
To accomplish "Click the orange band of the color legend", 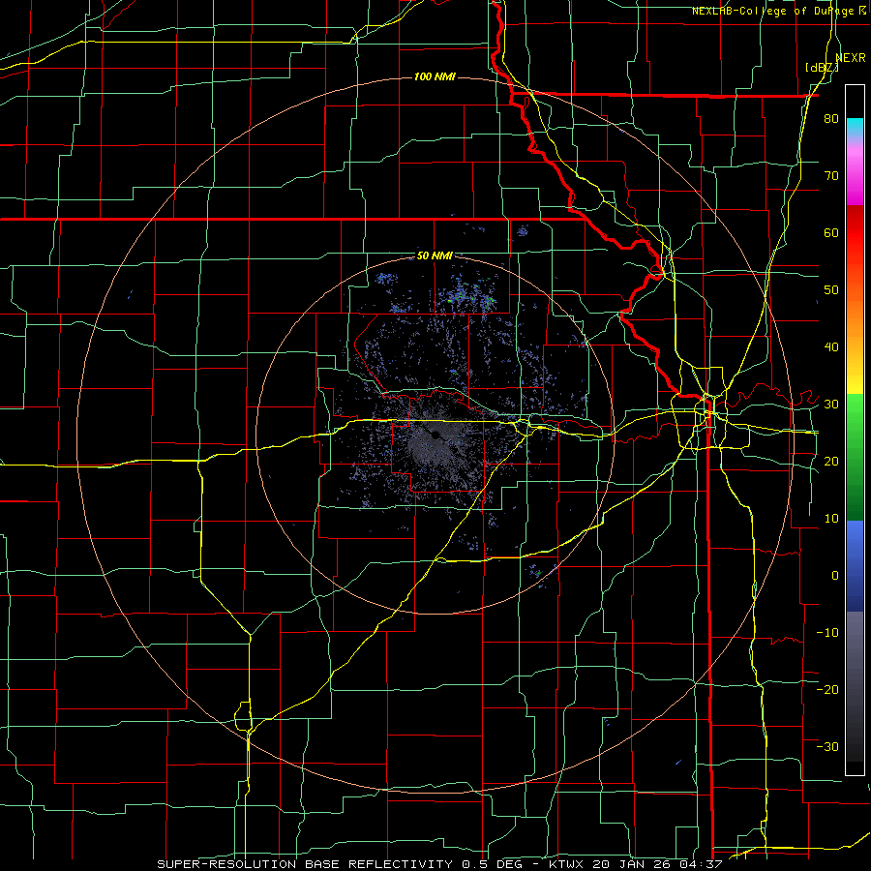I will coord(855,318).
